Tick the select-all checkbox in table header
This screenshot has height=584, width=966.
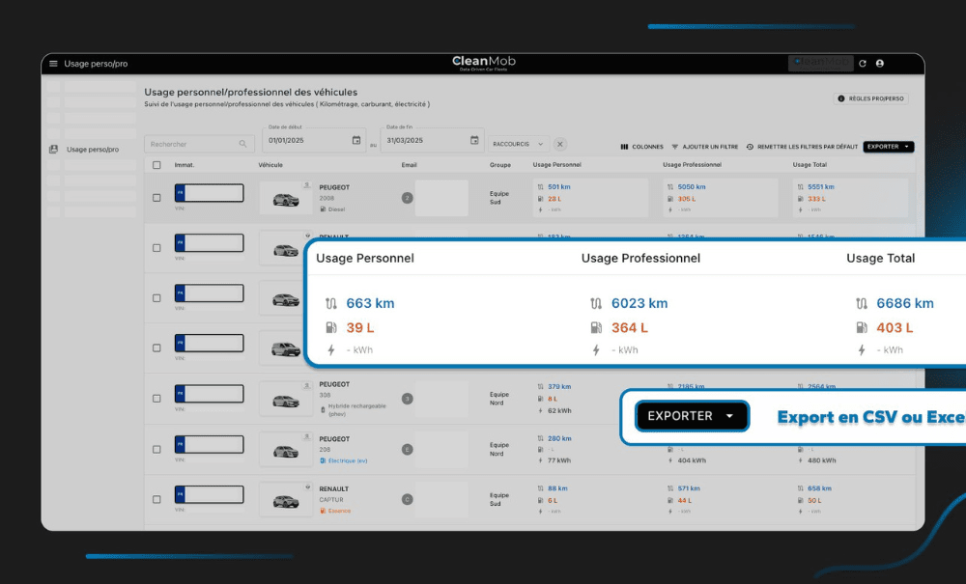point(156,165)
